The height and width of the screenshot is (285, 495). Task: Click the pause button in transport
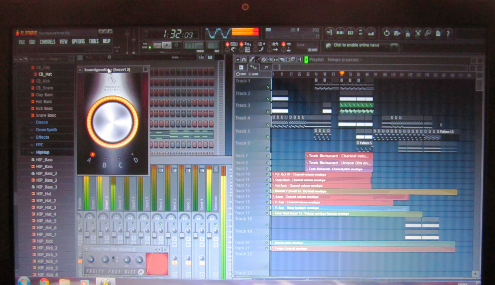pos(157,45)
